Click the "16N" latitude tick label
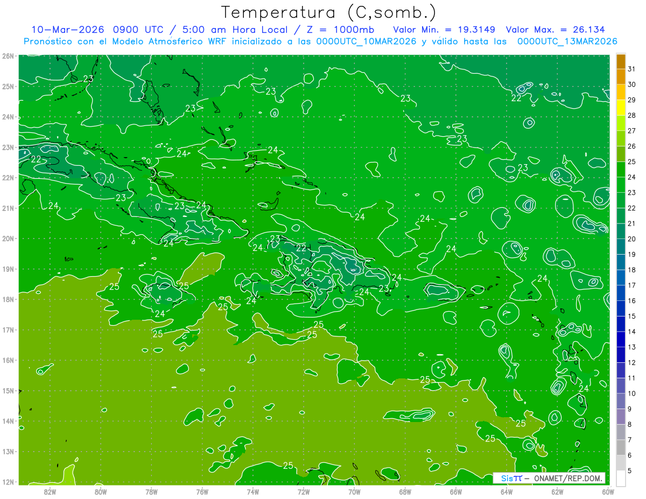The width and height of the screenshot is (646, 499). pos(8,360)
